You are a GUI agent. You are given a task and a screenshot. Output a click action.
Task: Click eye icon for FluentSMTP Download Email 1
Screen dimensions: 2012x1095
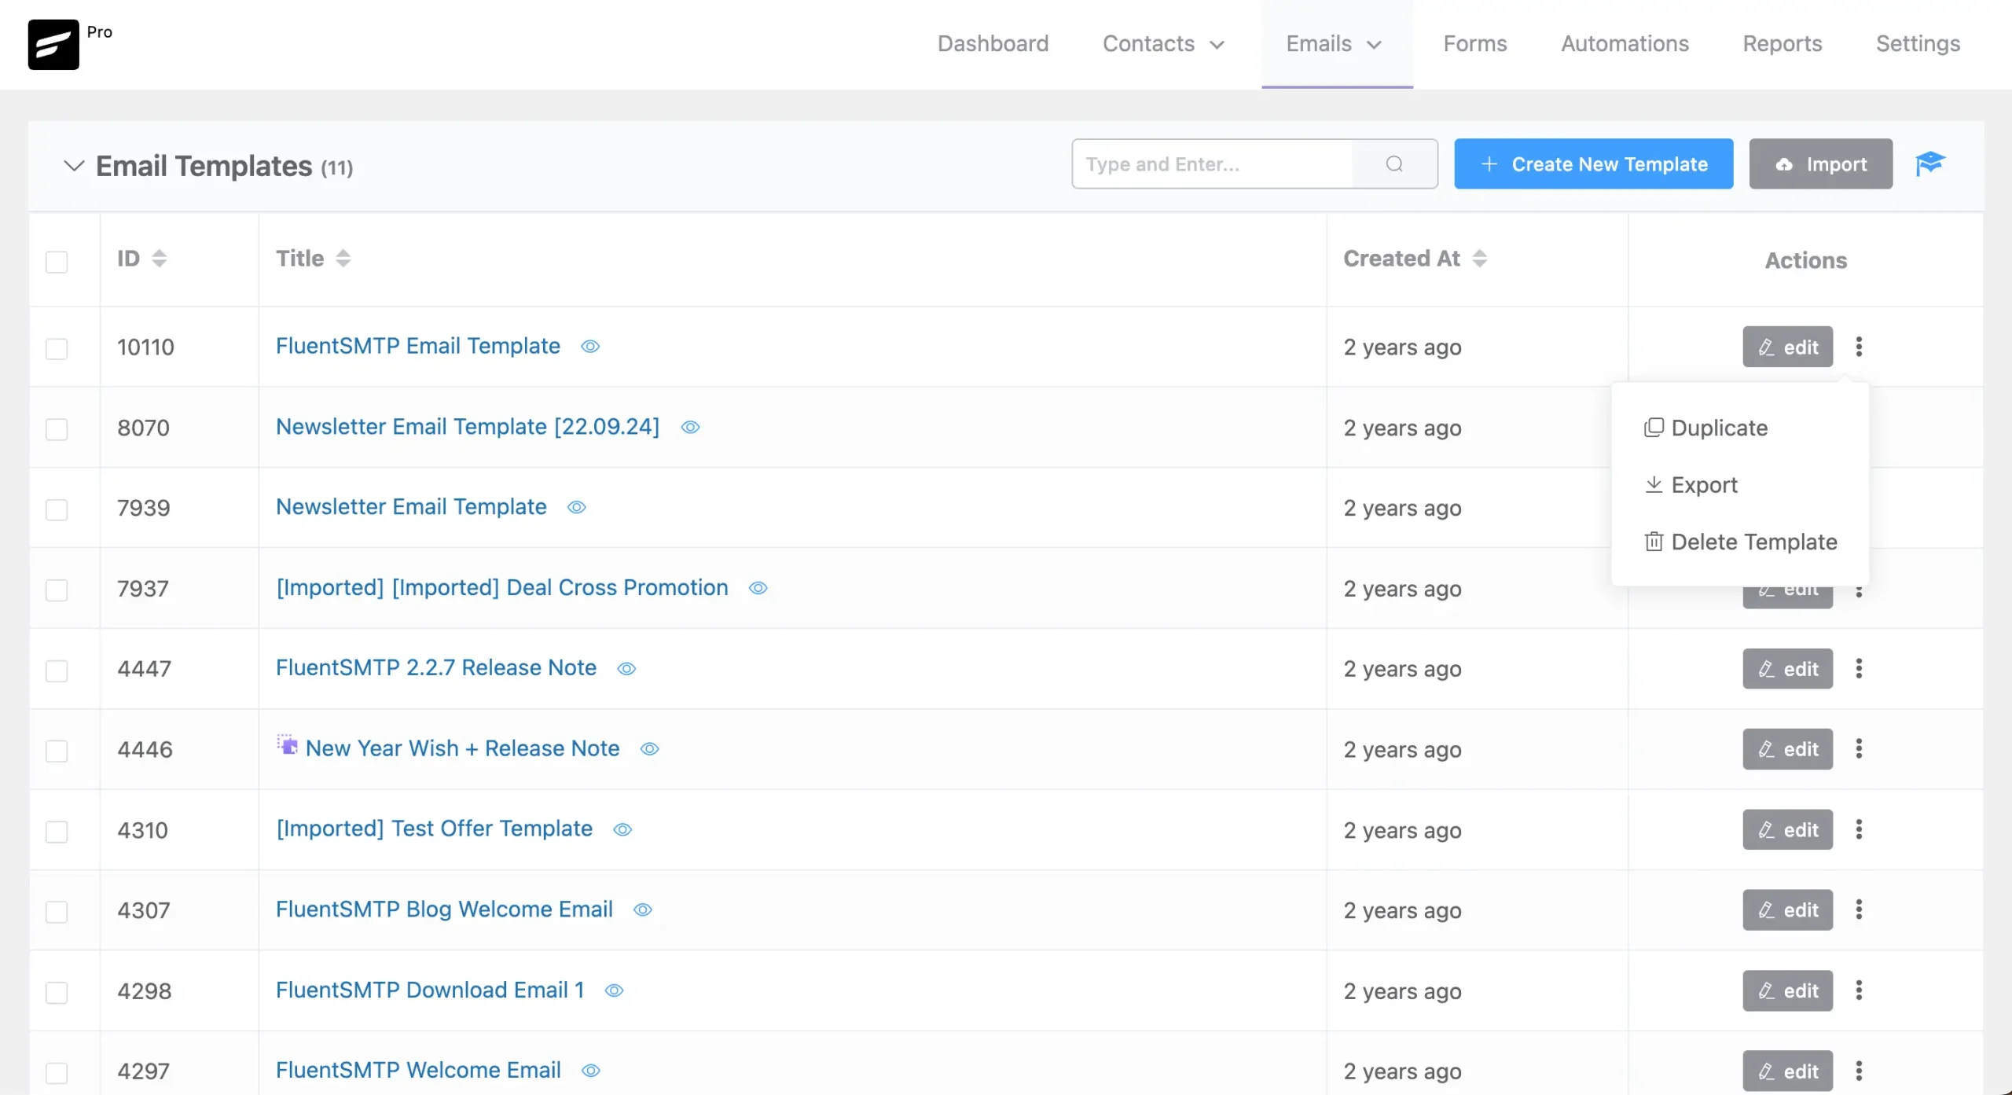click(x=614, y=990)
